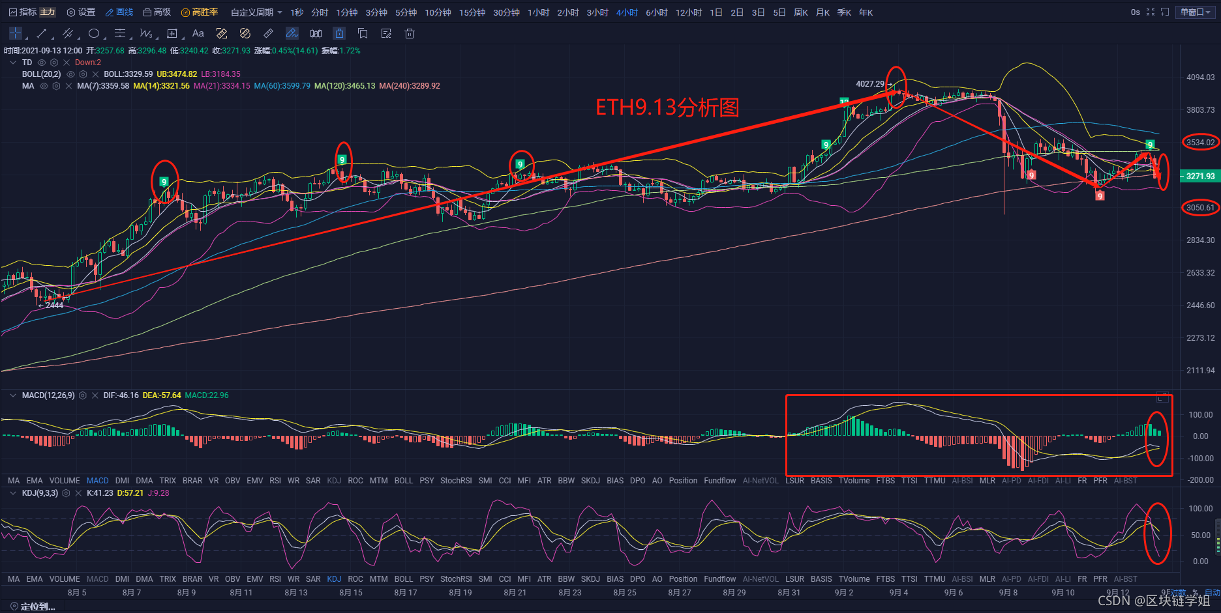Click the 3271.93 current price label
This screenshot has height=613, width=1221.
point(1200,176)
